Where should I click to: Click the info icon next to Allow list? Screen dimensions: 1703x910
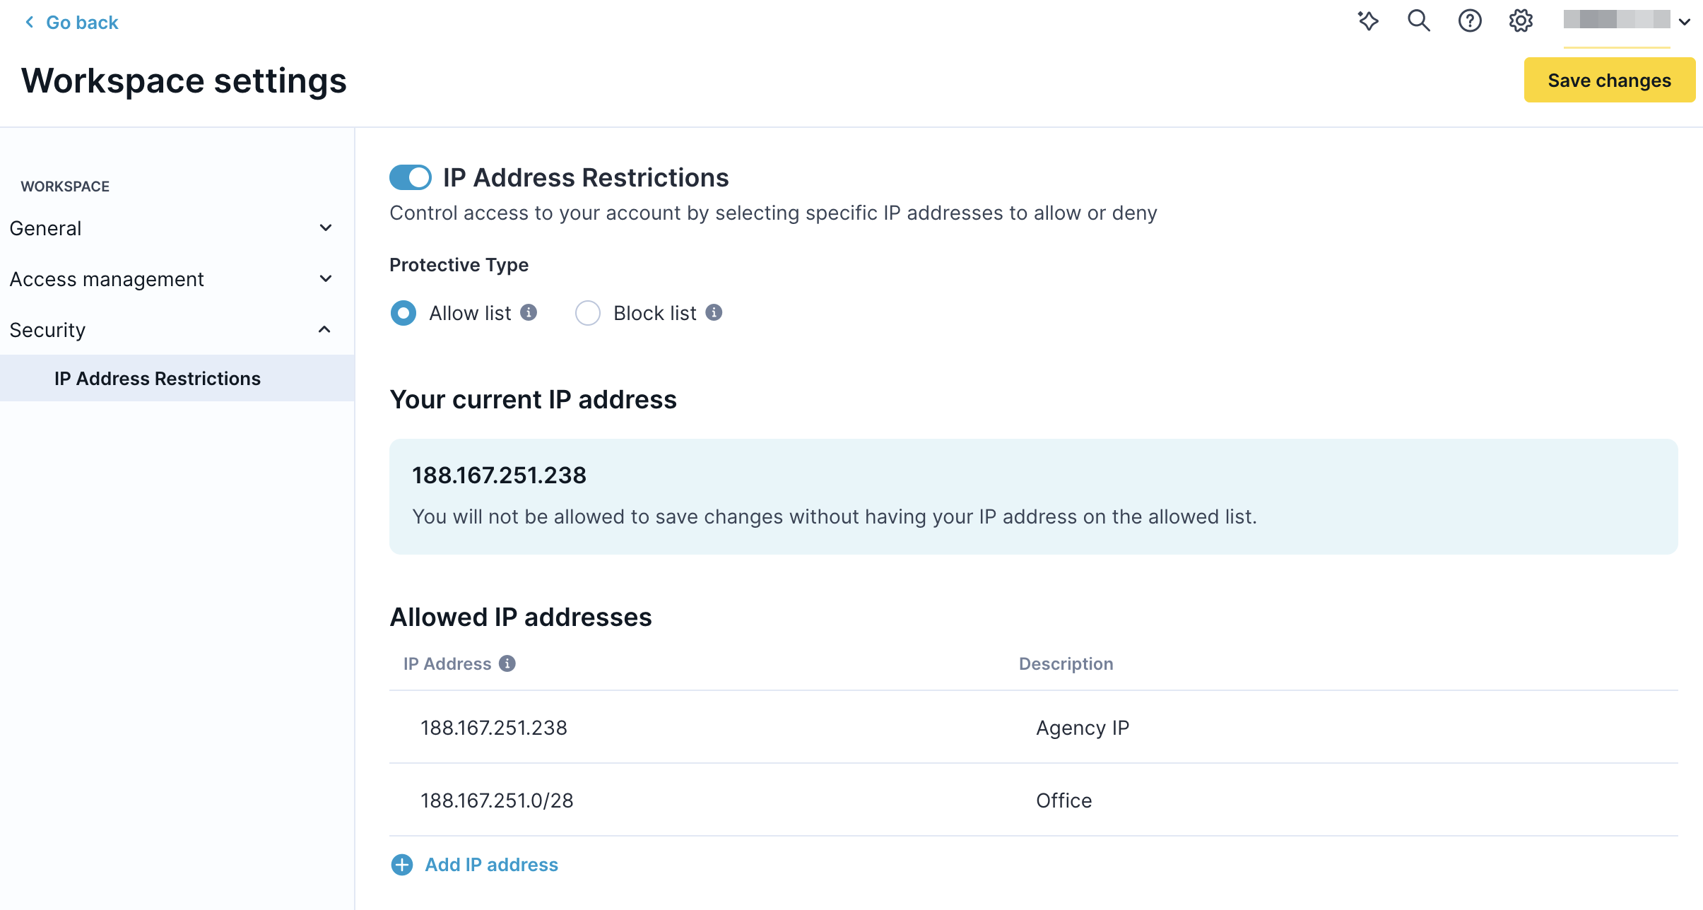click(x=529, y=312)
